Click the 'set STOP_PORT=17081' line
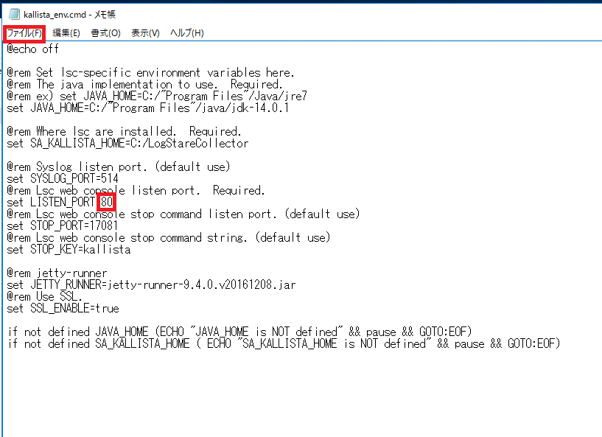Viewport: 602px width, 437px height. click(x=63, y=226)
